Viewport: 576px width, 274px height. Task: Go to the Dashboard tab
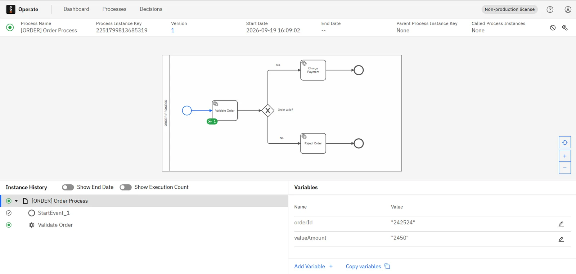pyautogui.click(x=76, y=9)
